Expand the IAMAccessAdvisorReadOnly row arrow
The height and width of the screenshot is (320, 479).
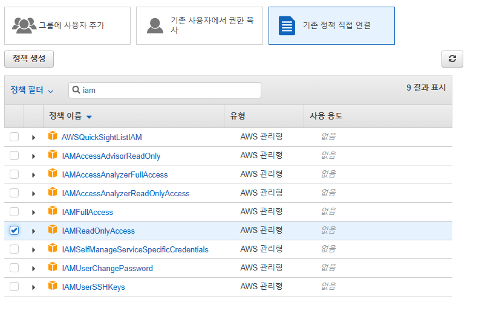(34, 156)
